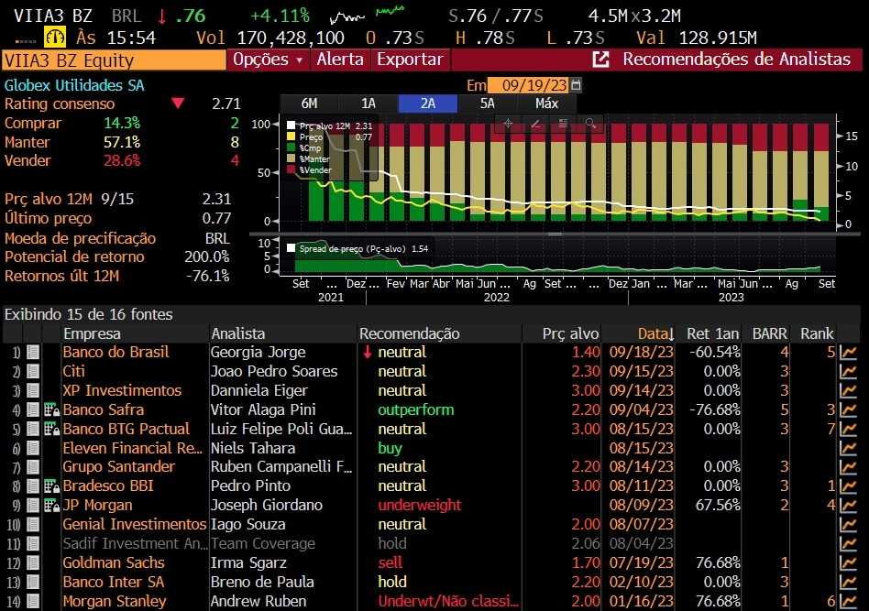The height and width of the screenshot is (611, 869).
Task: Open the chart legend list icon
Action: click(x=563, y=124)
